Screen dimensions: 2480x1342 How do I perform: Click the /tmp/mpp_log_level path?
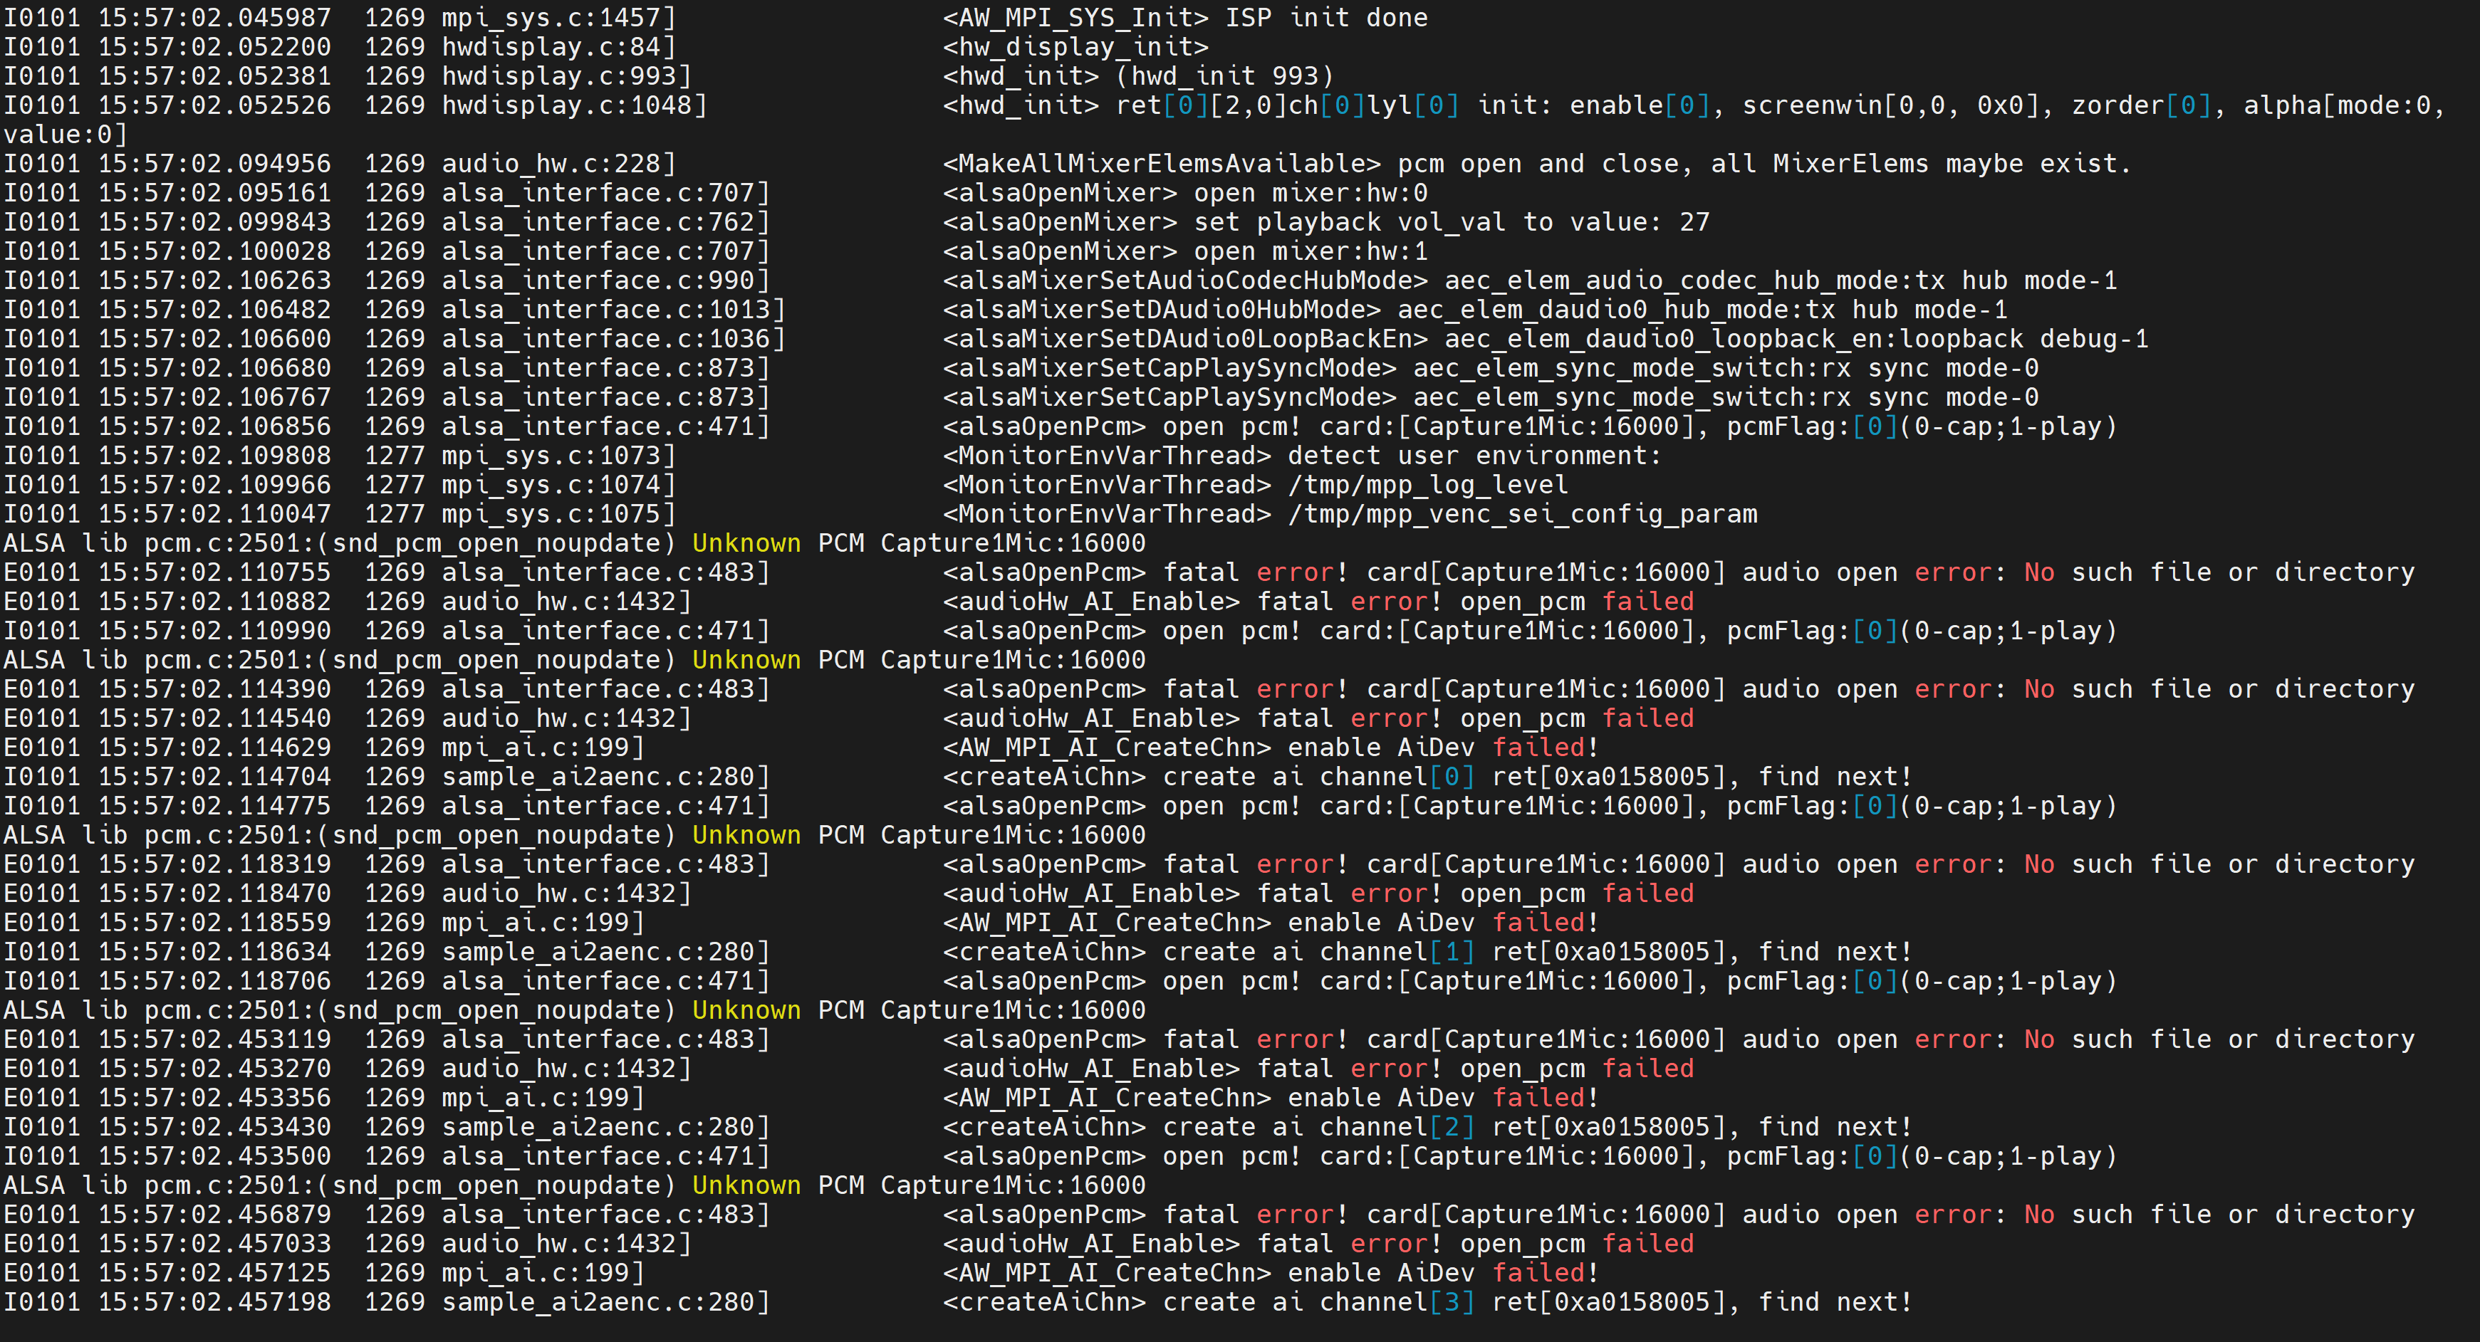click(1428, 485)
